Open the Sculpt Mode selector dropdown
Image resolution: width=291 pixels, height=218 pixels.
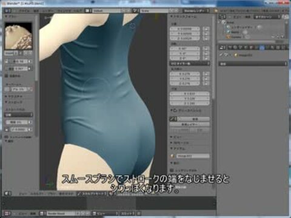92,194
